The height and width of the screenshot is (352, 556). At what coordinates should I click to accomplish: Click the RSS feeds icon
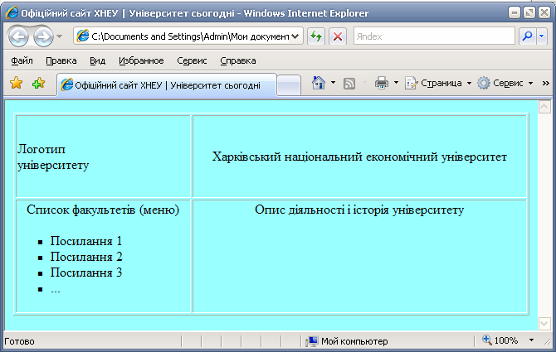349,84
